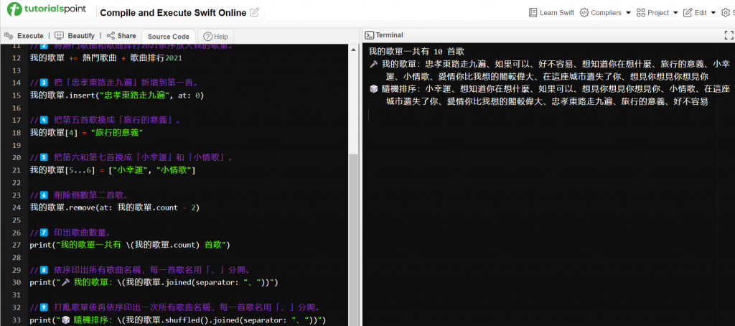Click the comment on line 32
Screen dimensions: 735x326
click(177, 307)
